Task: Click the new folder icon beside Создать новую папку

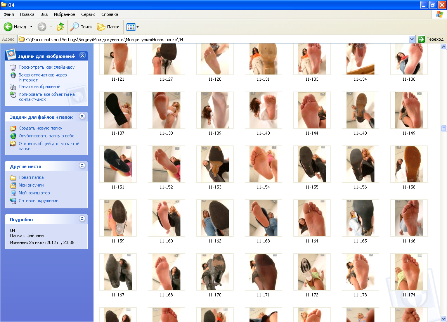Action: [x=13, y=128]
